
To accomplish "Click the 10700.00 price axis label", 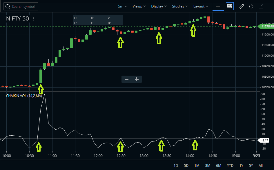I will click(267, 87).
